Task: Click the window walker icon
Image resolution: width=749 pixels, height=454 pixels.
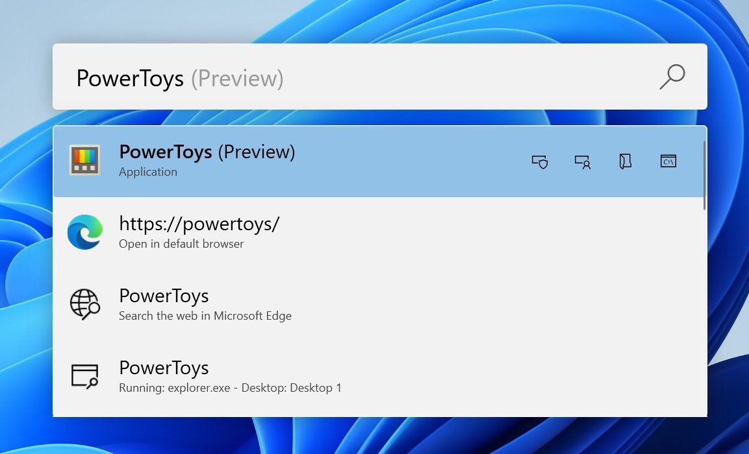Action: 85,376
